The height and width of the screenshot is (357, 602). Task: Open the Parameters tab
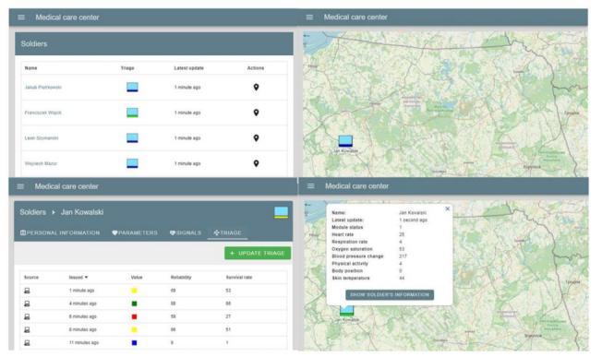pyautogui.click(x=135, y=232)
